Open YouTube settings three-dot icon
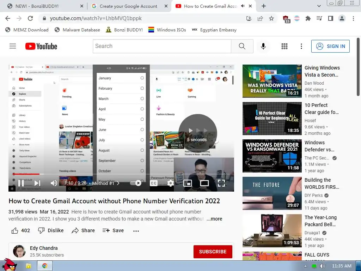Viewport: 361px width, 271px height. tap(301, 46)
